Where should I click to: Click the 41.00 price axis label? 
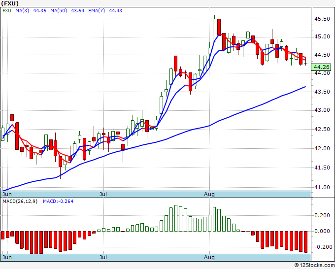pos(322,187)
